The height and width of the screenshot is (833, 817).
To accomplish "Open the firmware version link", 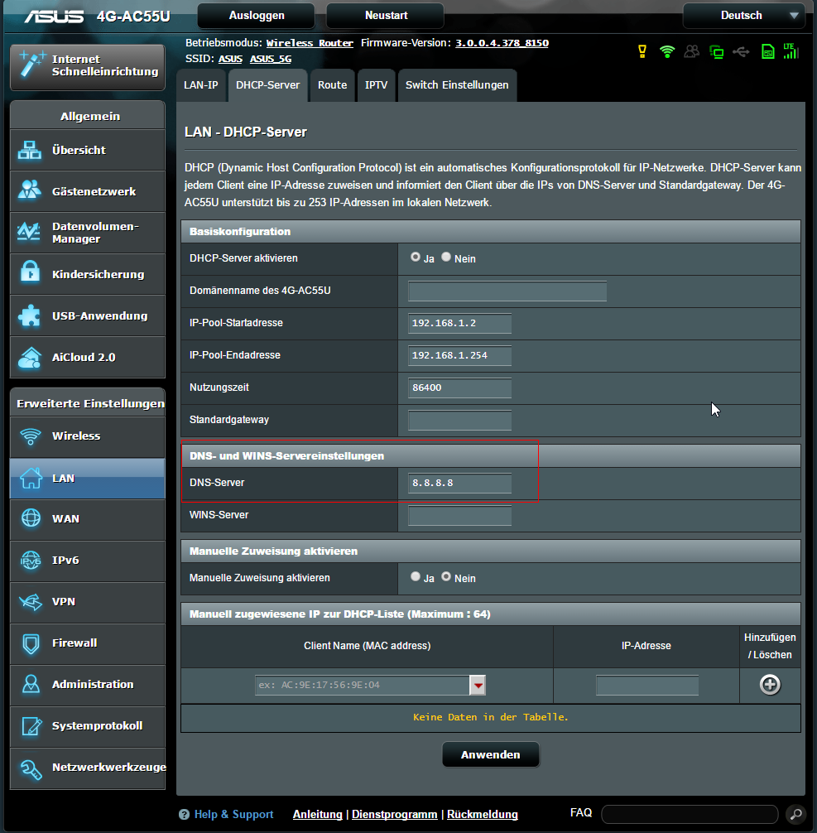I will pyautogui.click(x=502, y=43).
